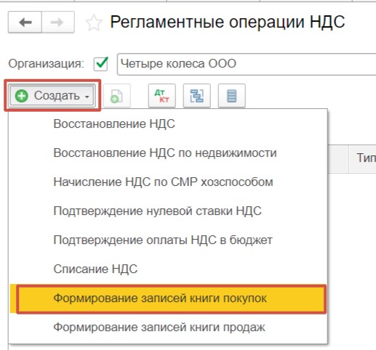Uncheck the Организация filter checkbox
This screenshot has width=376, height=350.
point(101,64)
